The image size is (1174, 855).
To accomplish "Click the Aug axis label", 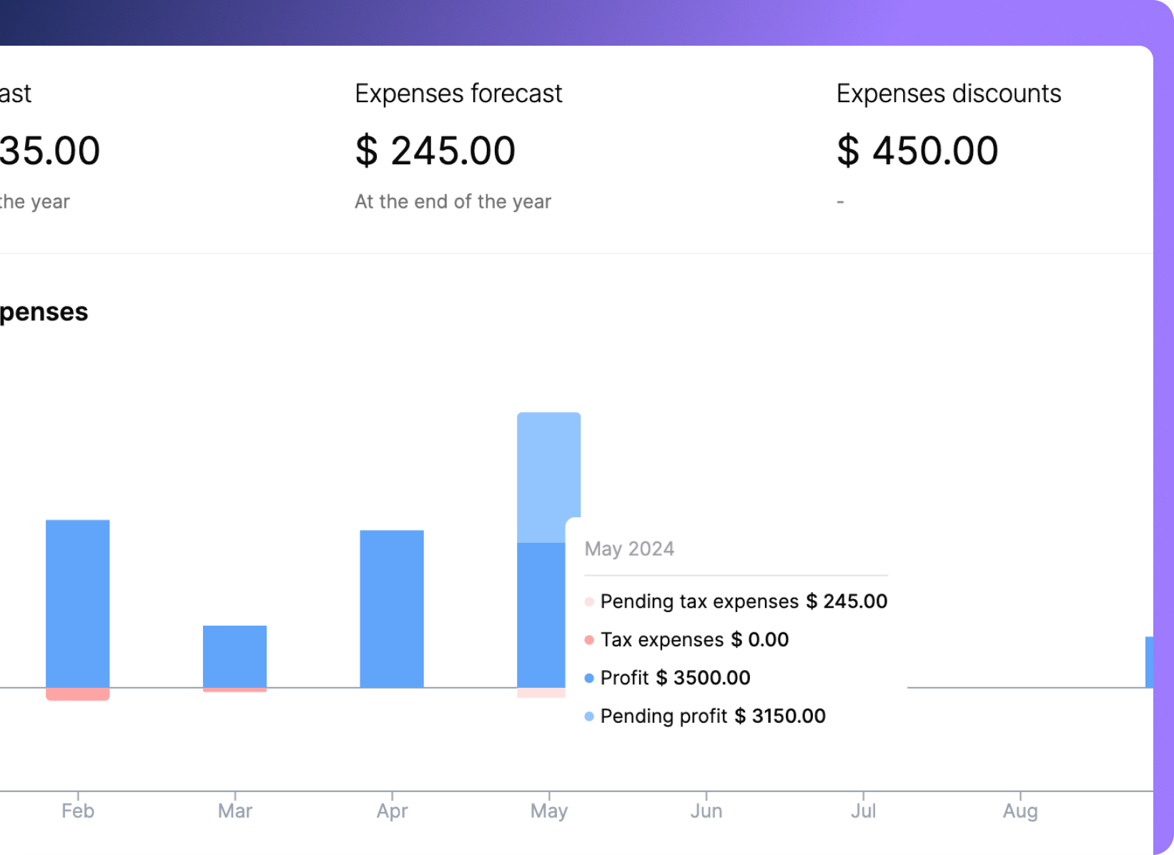I will point(1021,811).
